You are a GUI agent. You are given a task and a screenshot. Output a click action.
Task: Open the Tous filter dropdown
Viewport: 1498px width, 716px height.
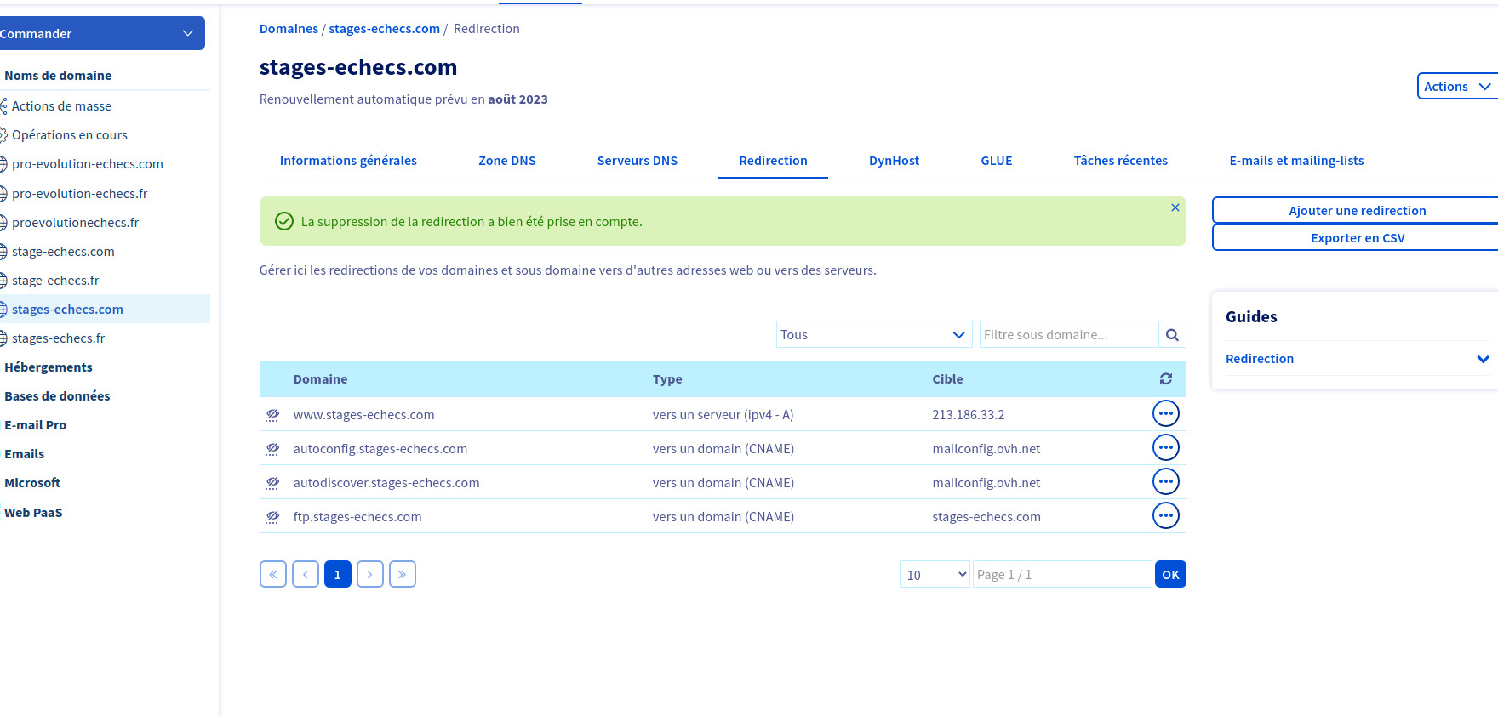(873, 335)
